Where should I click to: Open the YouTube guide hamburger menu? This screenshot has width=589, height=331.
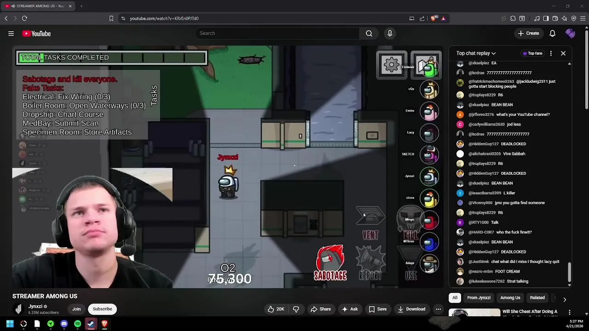pos(11,34)
